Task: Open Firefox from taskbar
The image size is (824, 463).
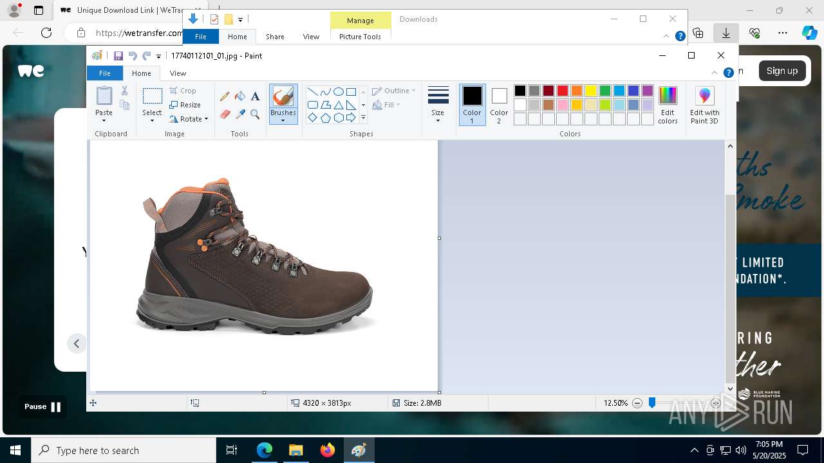Action: tap(327, 450)
